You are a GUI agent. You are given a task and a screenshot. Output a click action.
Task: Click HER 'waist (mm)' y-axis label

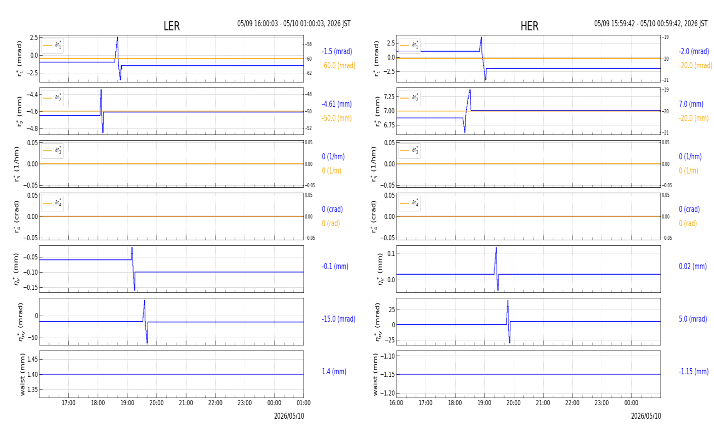[x=376, y=374]
